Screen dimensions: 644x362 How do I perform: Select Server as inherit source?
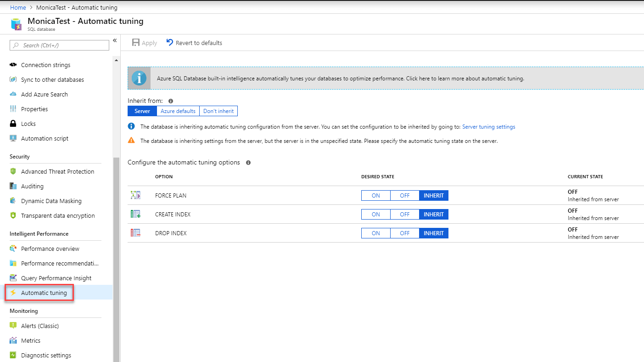[x=142, y=111]
